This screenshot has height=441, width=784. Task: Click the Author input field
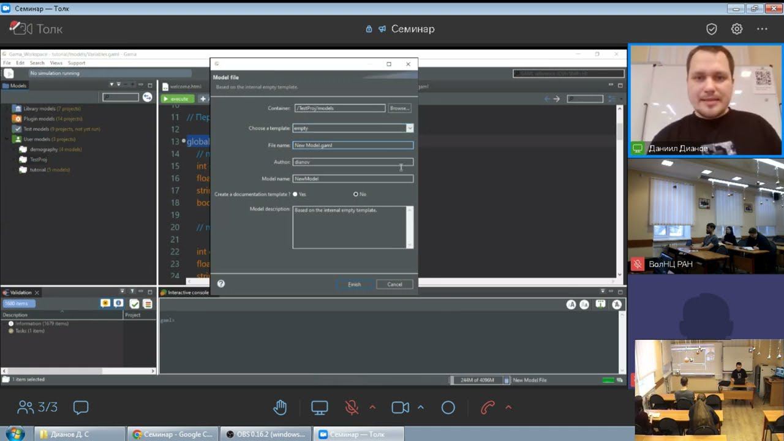pyautogui.click(x=353, y=162)
